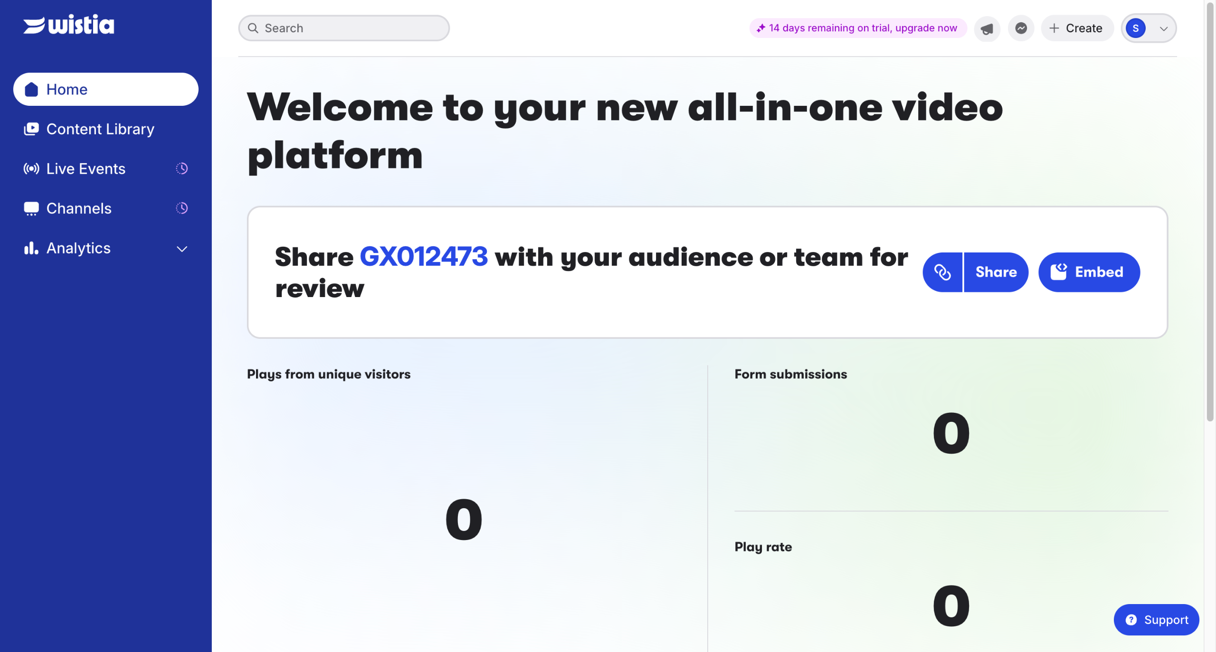Open the account dropdown arrow
The height and width of the screenshot is (652, 1216).
coord(1163,28)
